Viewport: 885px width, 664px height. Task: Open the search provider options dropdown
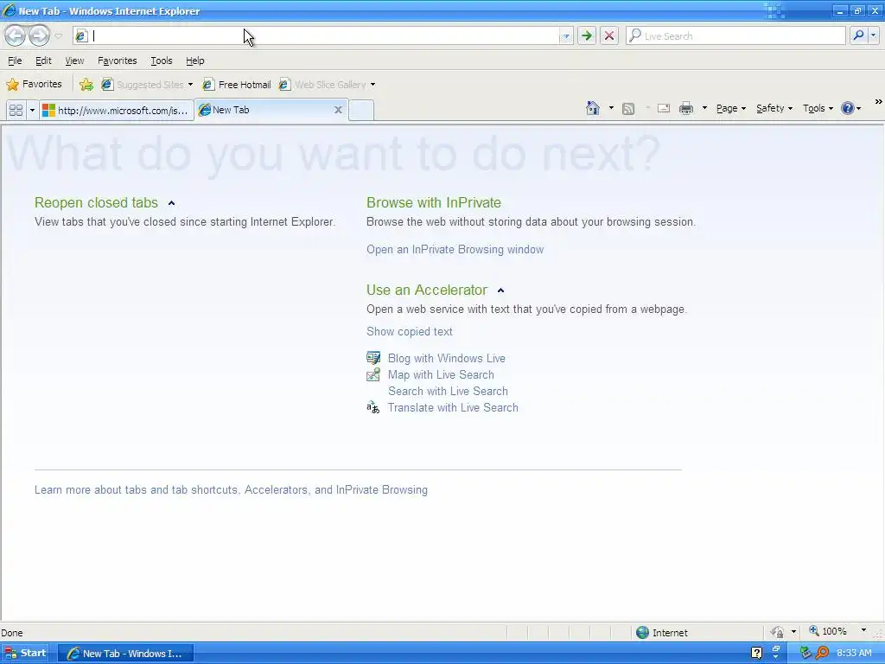point(874,35)
